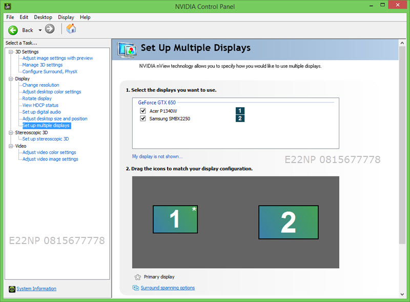Click the Primary display star icon
410x302 pixels.
click(137, 277)
